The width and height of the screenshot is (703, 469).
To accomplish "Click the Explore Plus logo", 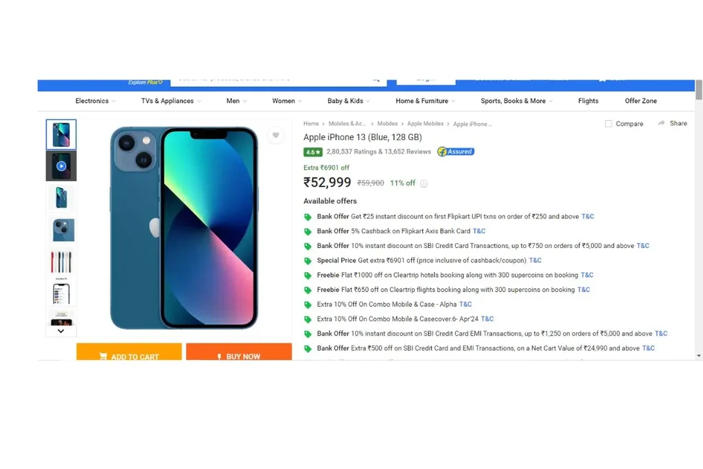I will click(x=146, y=82).
